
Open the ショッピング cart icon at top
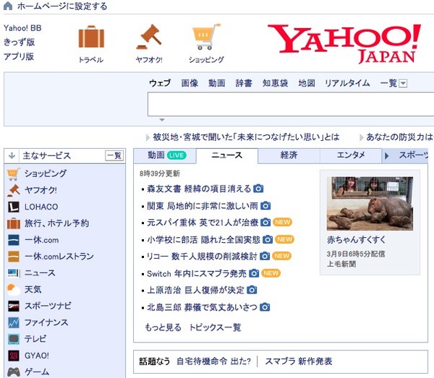pyautogui.click(x=206, y=37)
